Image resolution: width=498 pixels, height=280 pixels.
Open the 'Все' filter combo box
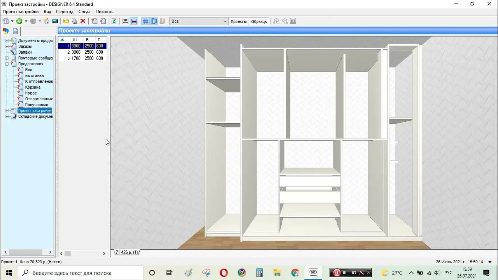pyautogui.click(x=198, y=21)
